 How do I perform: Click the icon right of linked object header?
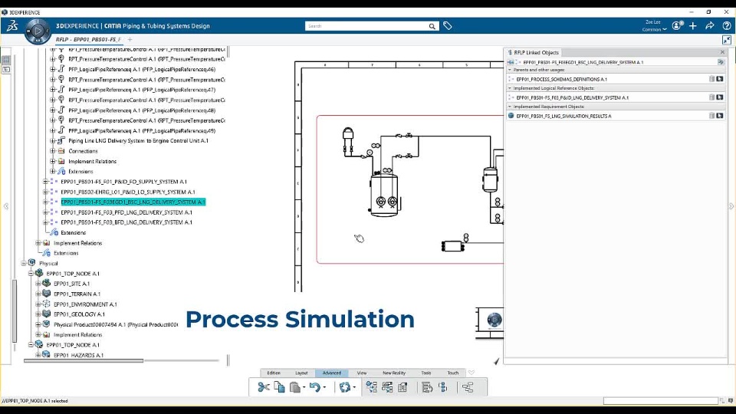tap(721, 62)
